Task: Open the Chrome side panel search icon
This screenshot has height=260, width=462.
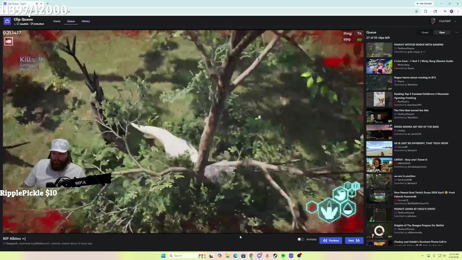Action: (435, 11)
